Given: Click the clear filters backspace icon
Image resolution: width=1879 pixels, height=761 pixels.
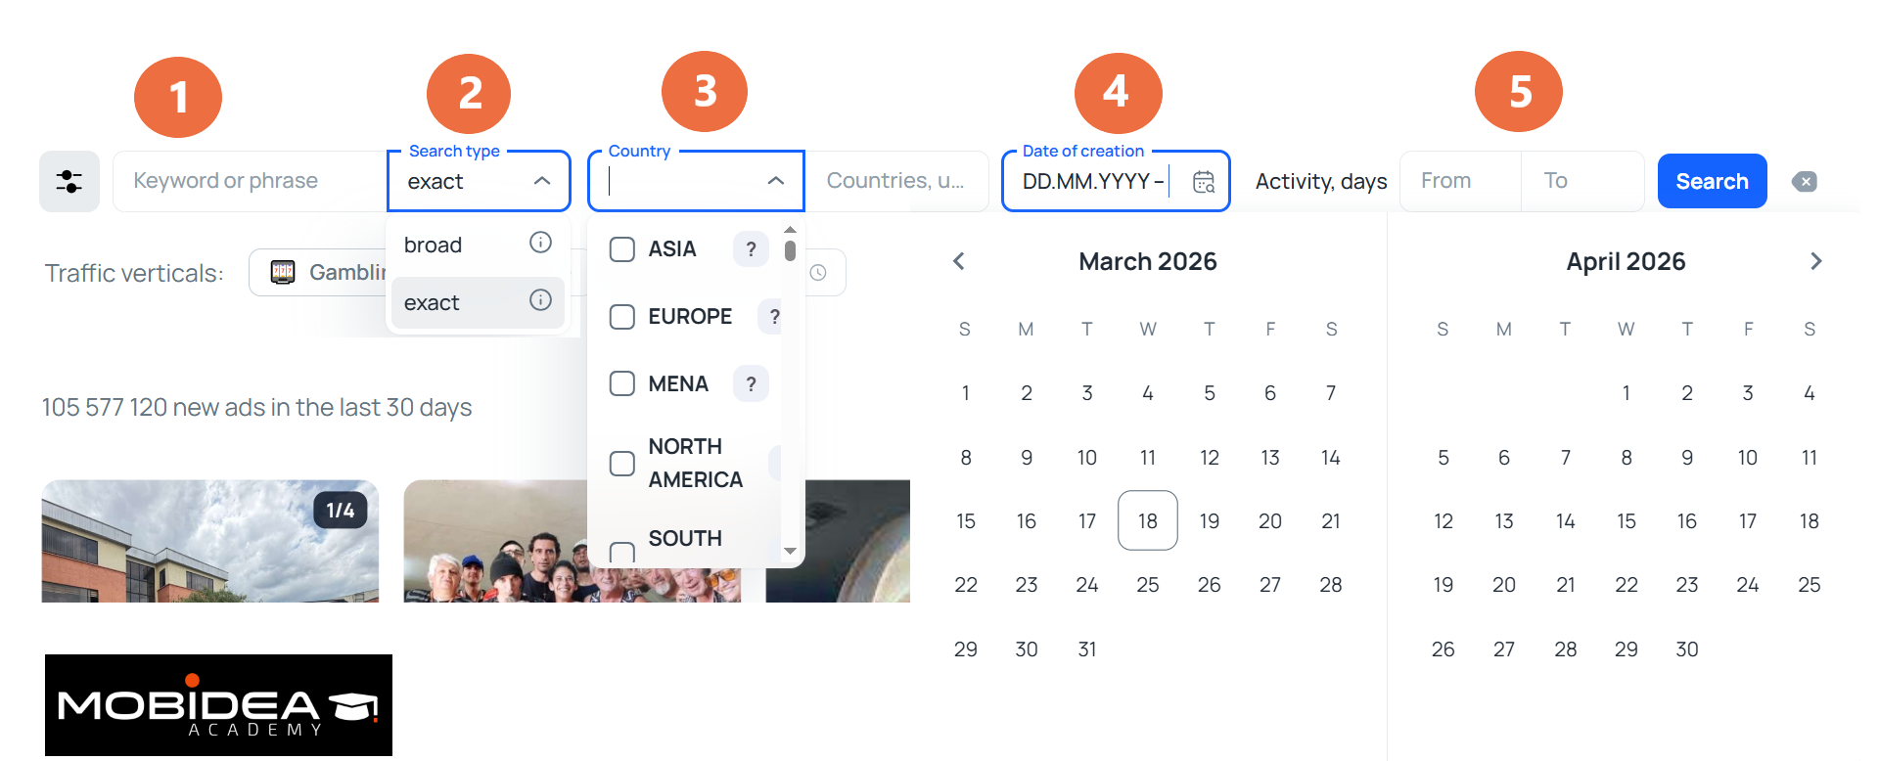Looking at the screenshot, I should (1805, 182).
